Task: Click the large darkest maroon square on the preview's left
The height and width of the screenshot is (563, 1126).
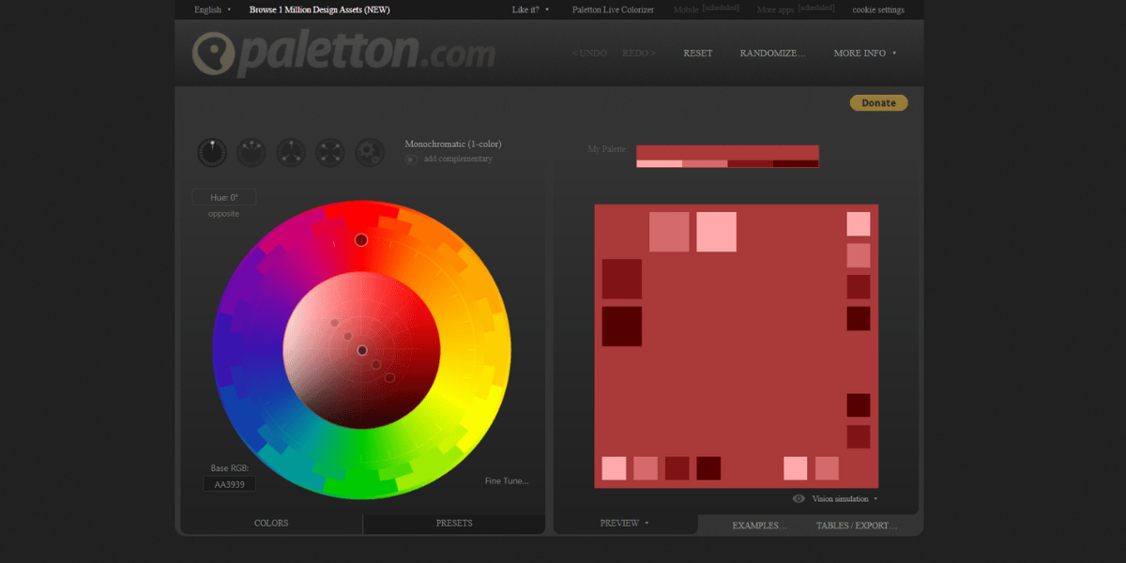Action: [621, 326]
